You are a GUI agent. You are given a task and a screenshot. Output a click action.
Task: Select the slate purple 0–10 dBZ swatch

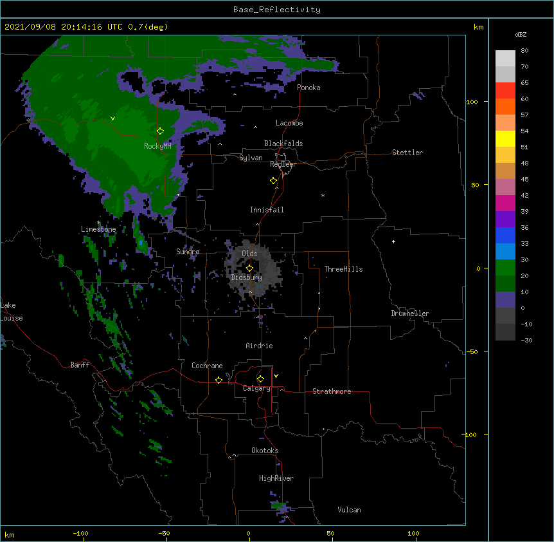click(505, 300)
